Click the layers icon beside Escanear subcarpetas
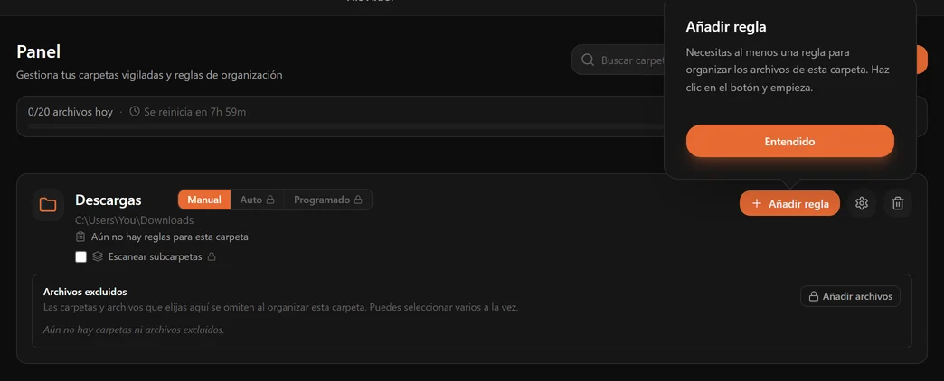Image resolution: width=944 pixels, height=381 pixels. point(98,256)
